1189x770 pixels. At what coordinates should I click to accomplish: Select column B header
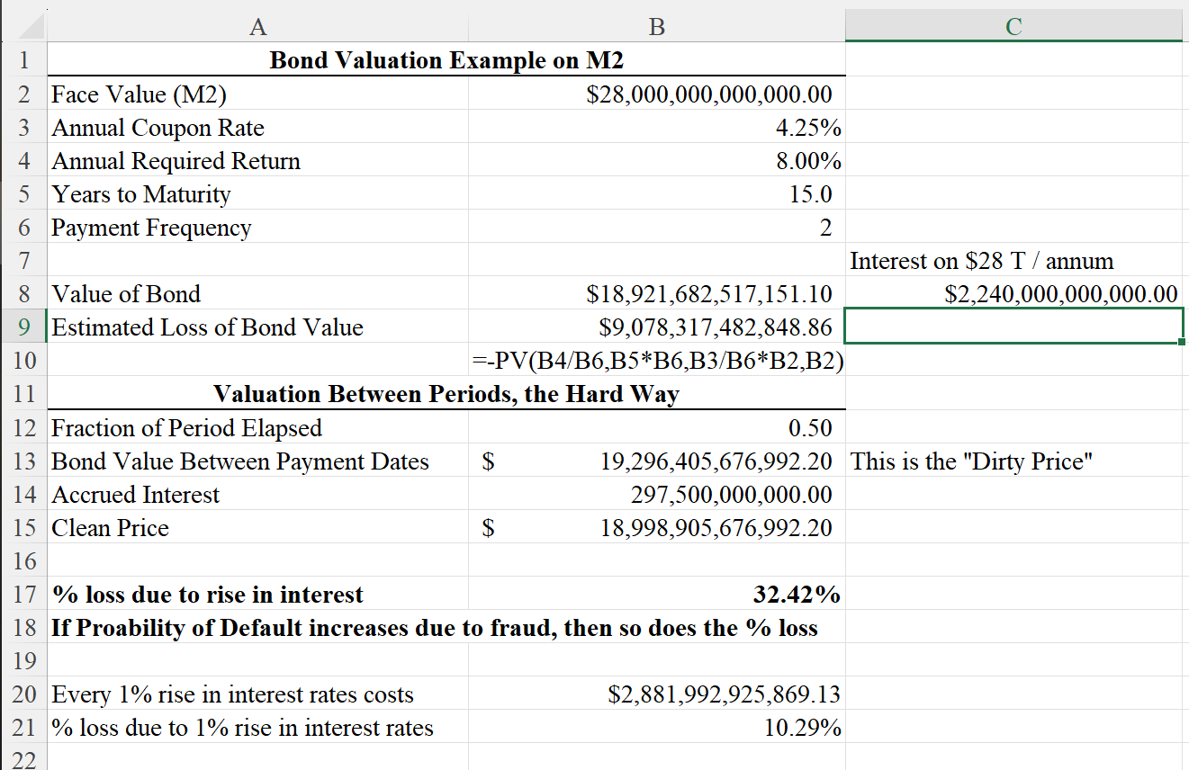point(656,27)
